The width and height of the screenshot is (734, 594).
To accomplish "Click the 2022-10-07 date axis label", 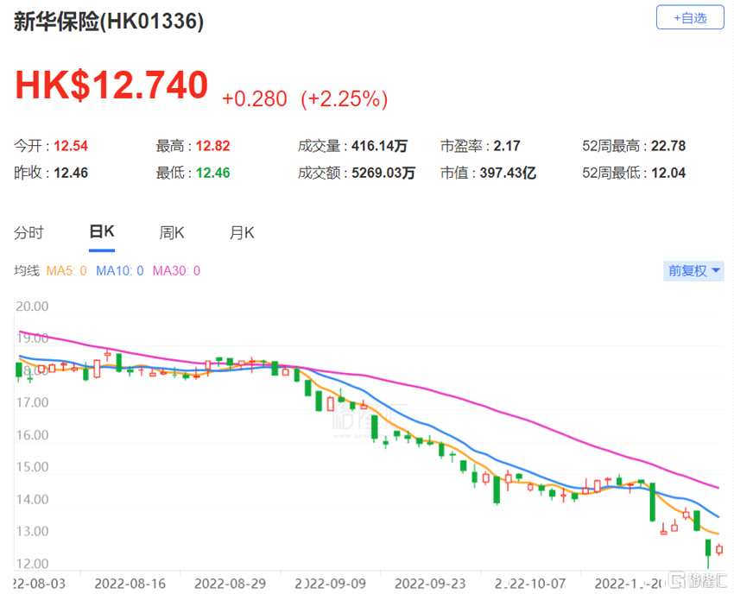I will click(530, 584).
